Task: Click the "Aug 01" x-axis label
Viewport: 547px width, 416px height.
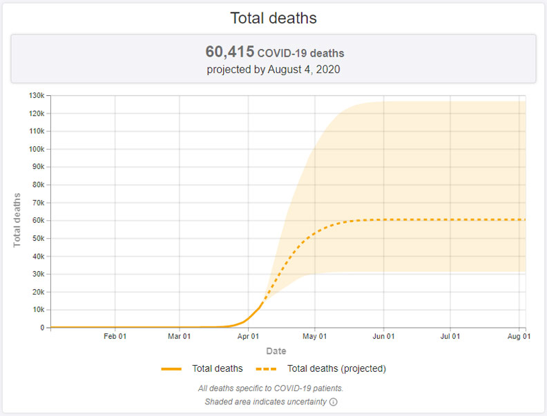Action: coord(519,337)
